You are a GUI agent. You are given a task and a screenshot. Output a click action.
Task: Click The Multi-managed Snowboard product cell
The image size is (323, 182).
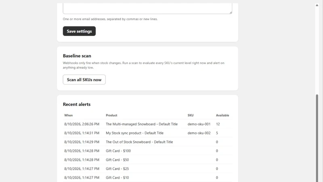pos(142,124)
